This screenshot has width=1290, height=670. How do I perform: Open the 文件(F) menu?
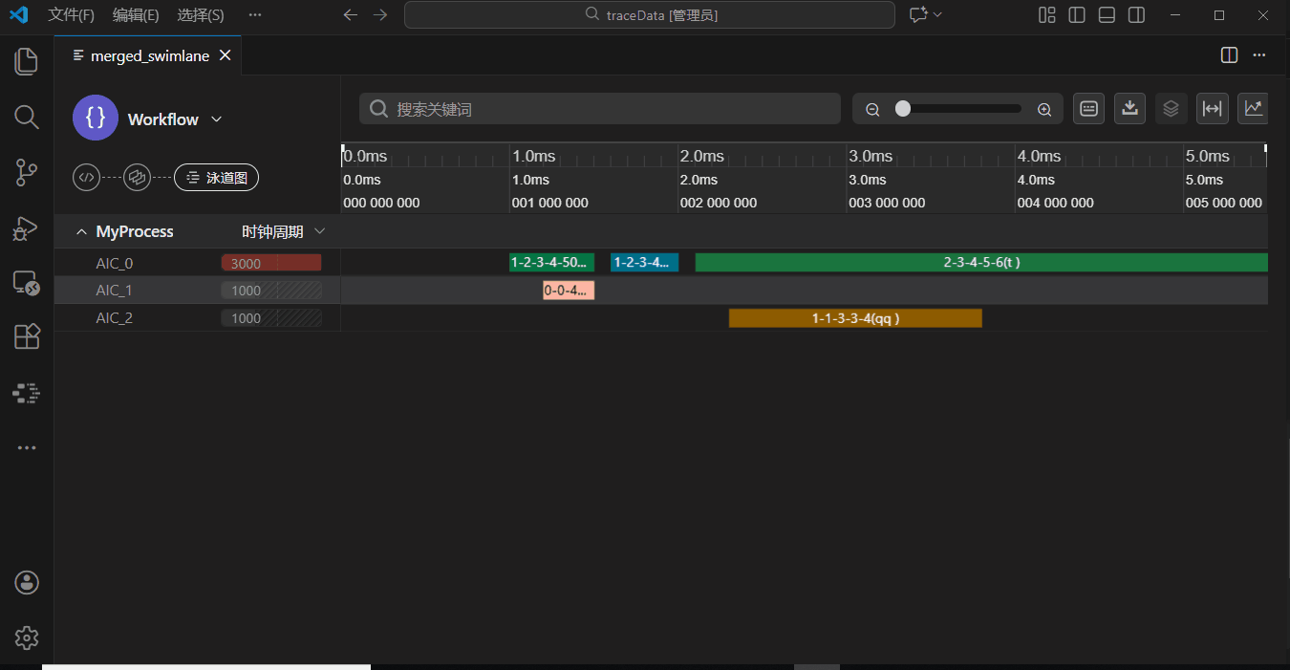pyautogui.click(x=72, y=14)
